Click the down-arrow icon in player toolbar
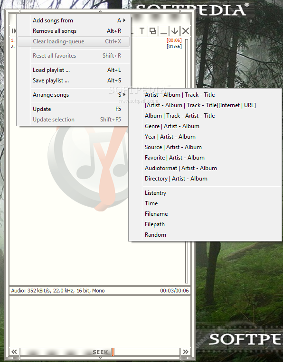 click(x=175, y=31)
